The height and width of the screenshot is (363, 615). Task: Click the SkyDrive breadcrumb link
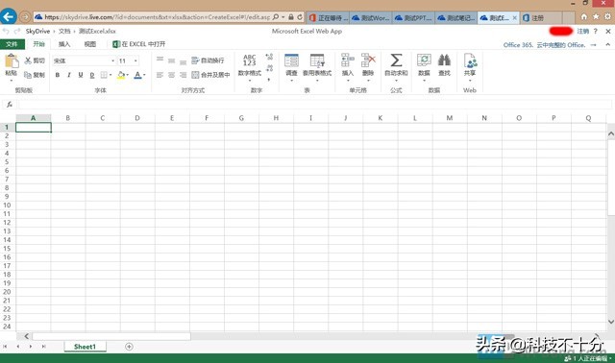click(37, 31)
